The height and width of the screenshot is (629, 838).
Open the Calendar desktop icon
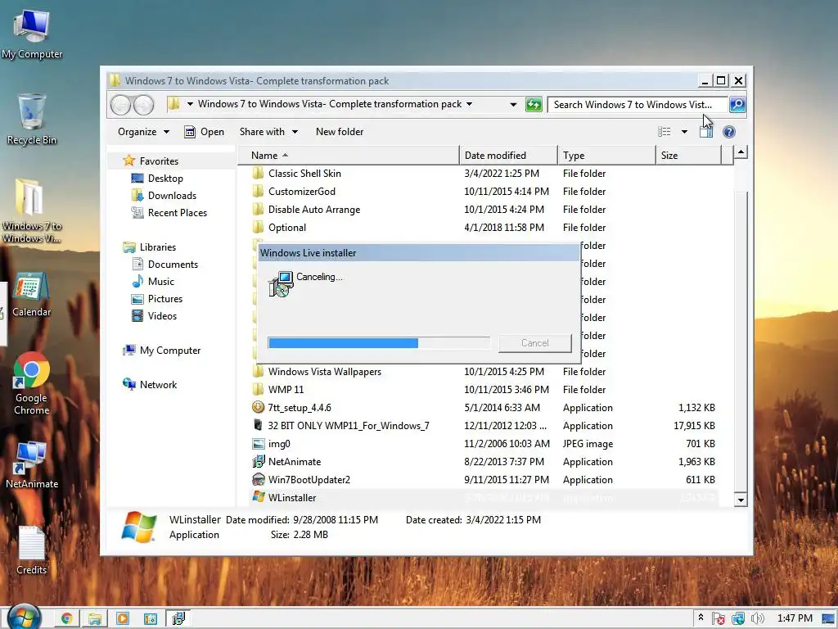32,294
